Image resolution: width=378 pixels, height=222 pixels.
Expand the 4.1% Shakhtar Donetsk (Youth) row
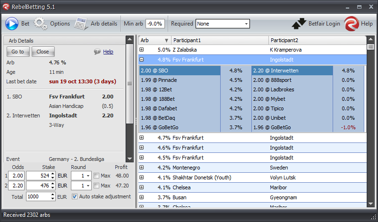[141, 178]
